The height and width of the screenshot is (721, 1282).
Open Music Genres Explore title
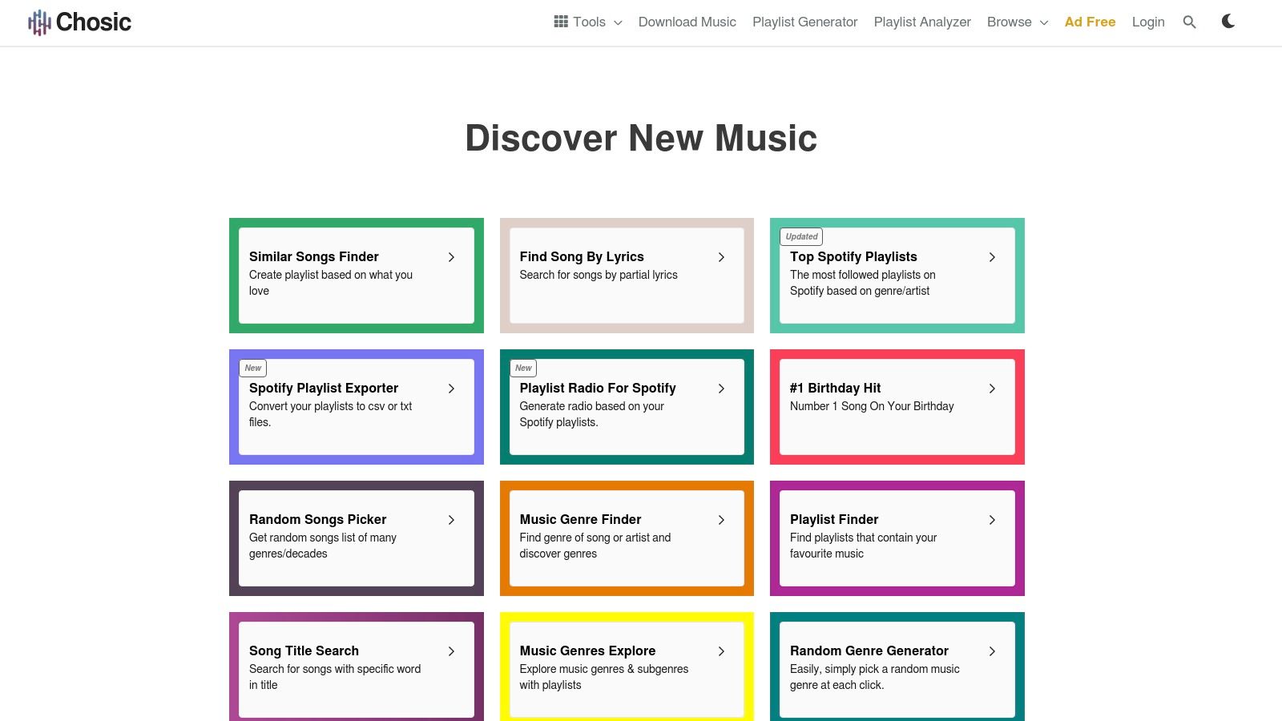[587, 651]
